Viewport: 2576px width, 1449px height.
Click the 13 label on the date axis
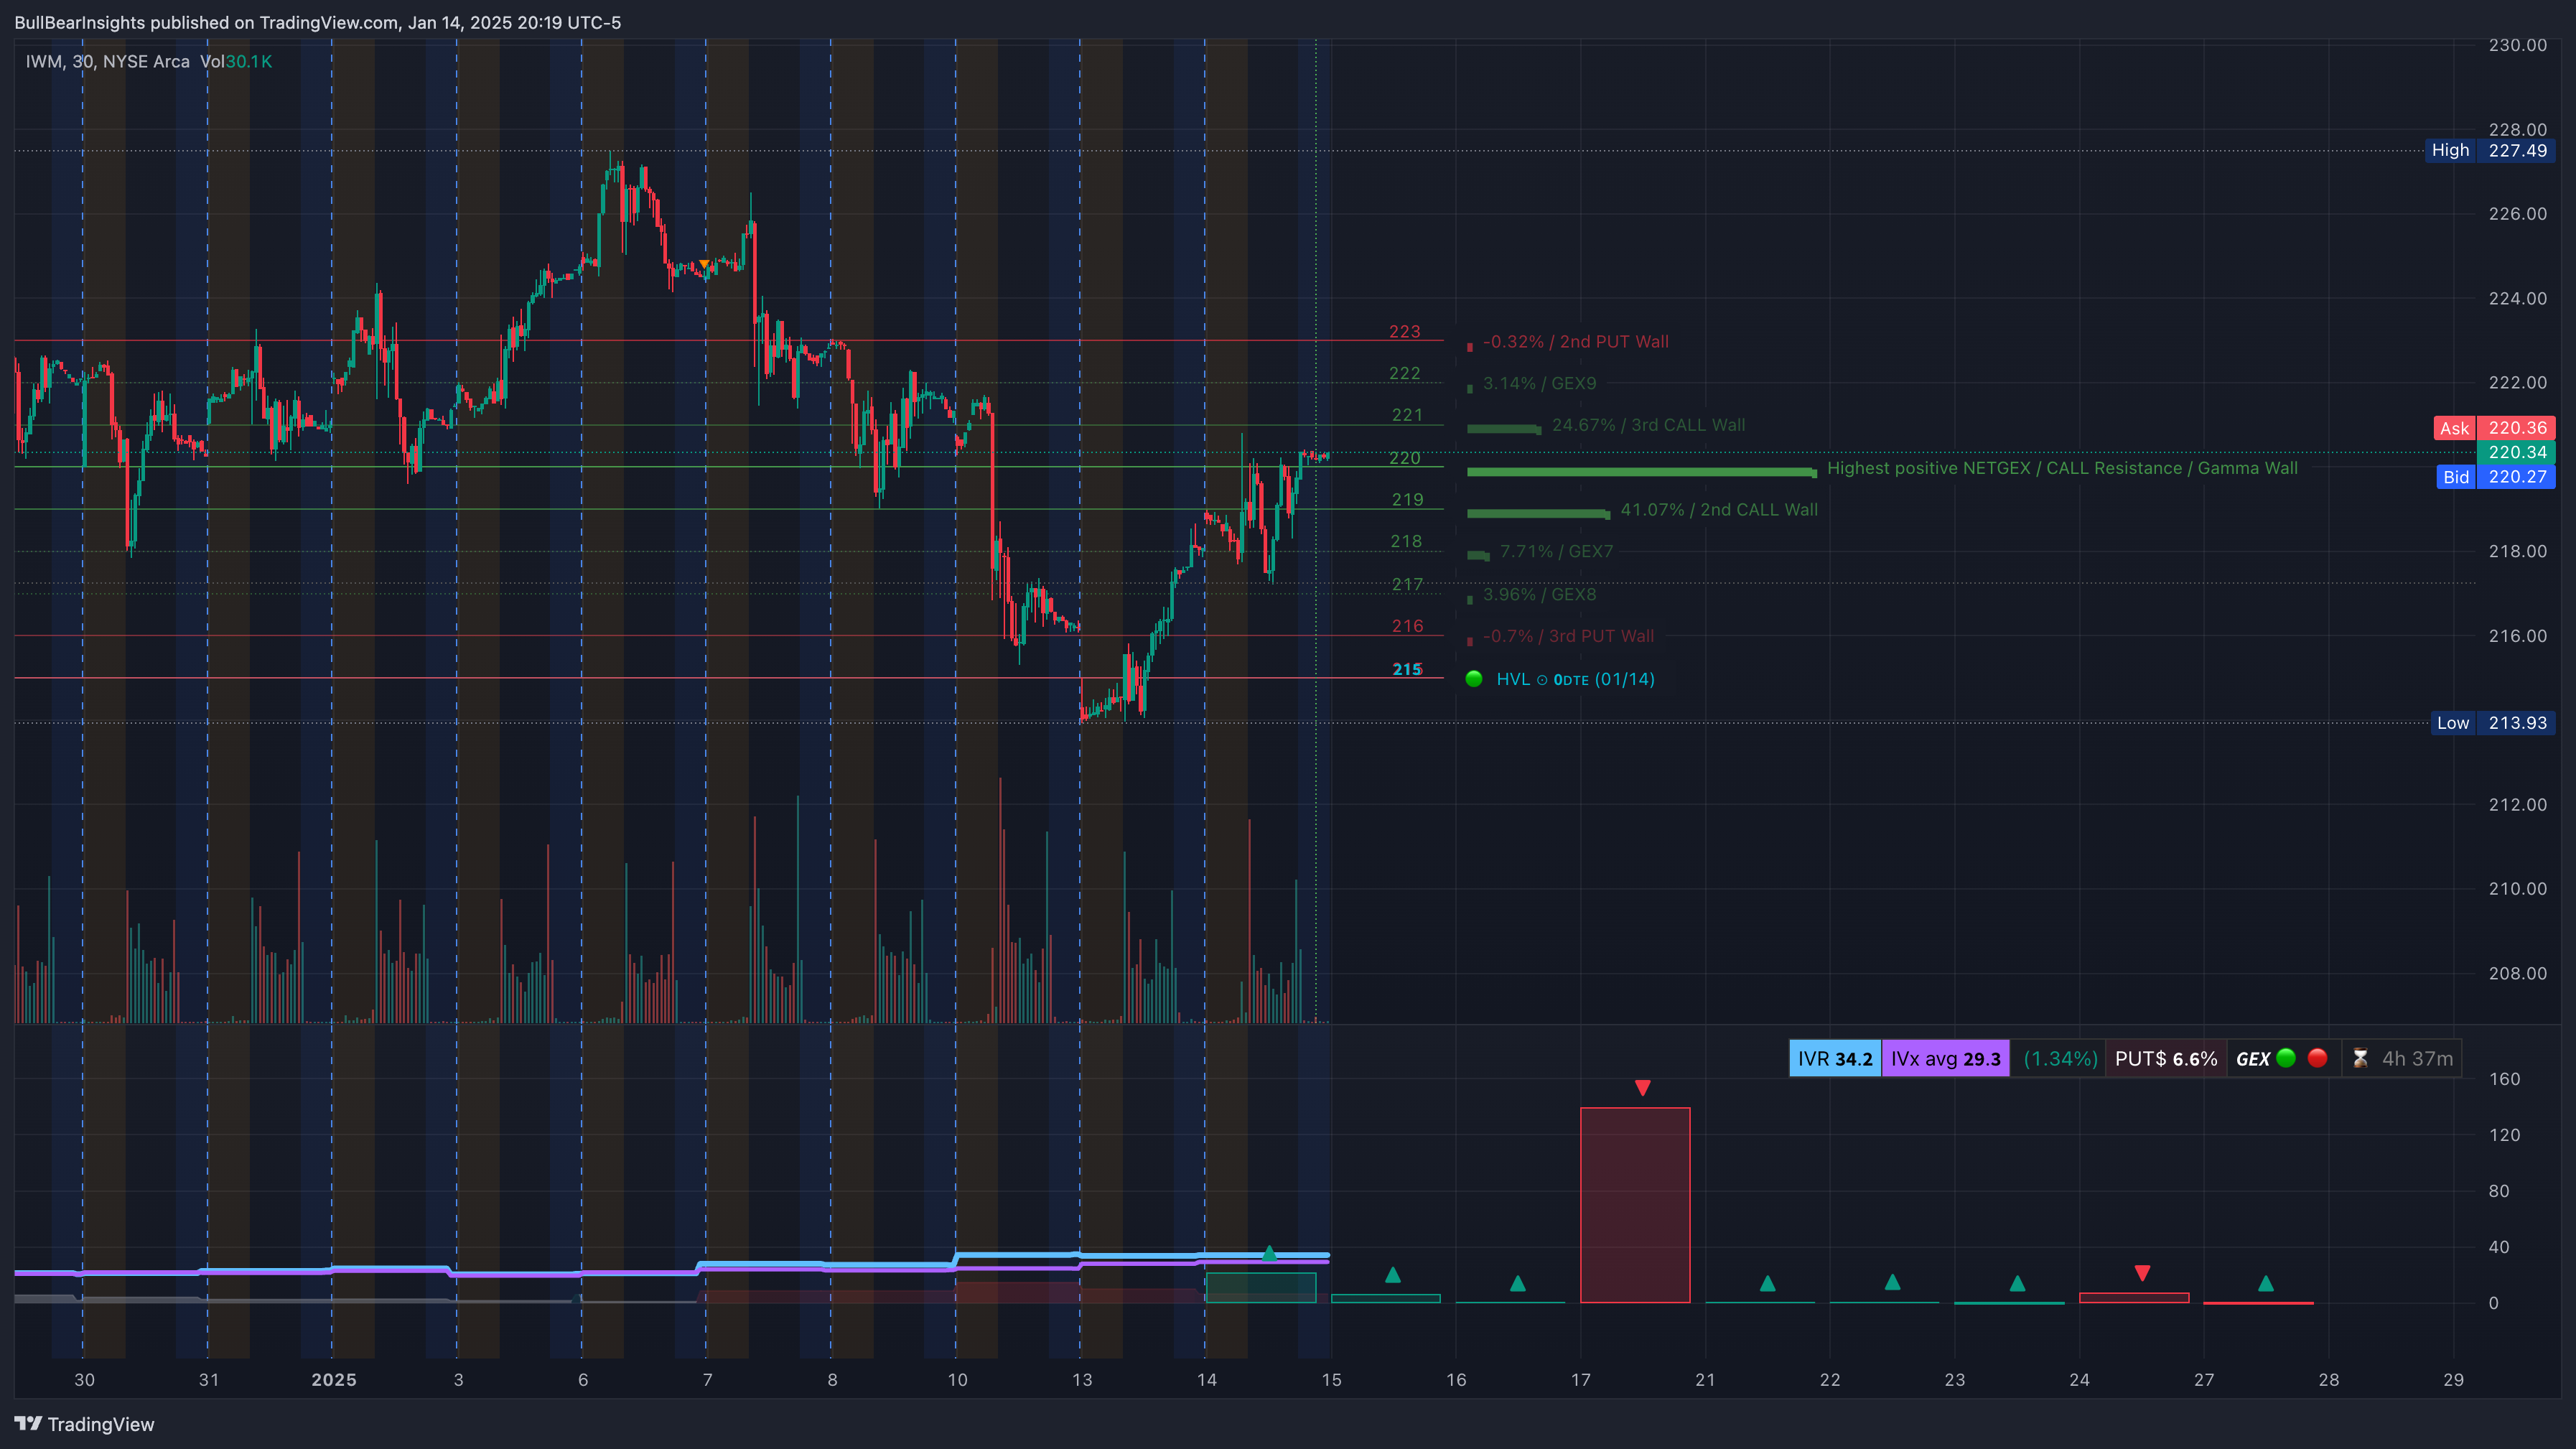[1082, 1380]
